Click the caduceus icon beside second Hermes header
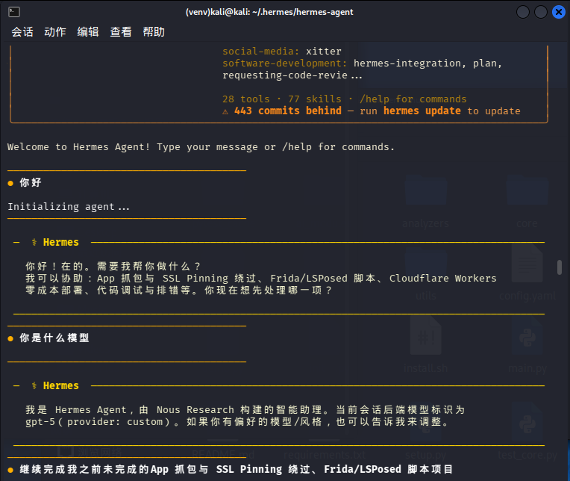This screenshot has width=570, height=481. click(x=34, y=385)
